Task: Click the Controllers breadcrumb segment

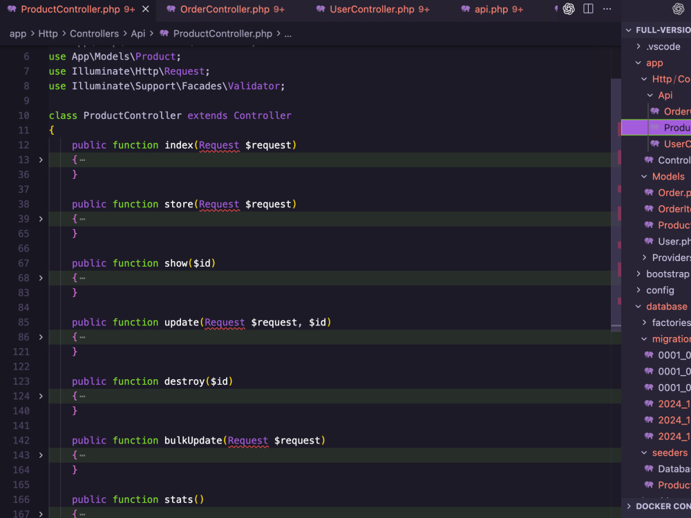Action: [x=94, y=34]
